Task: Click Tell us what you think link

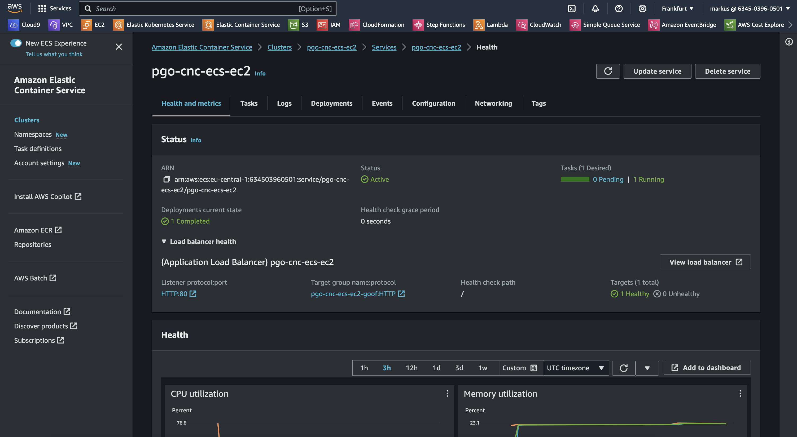Action: point(54,54)
